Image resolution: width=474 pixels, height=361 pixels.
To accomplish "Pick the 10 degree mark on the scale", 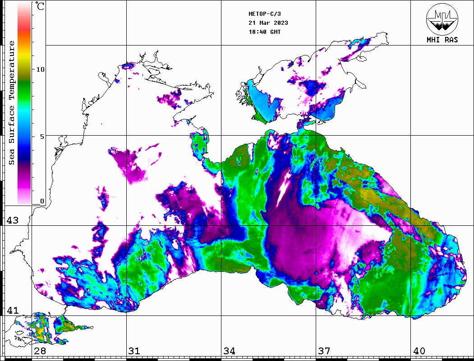I will 41,69.
